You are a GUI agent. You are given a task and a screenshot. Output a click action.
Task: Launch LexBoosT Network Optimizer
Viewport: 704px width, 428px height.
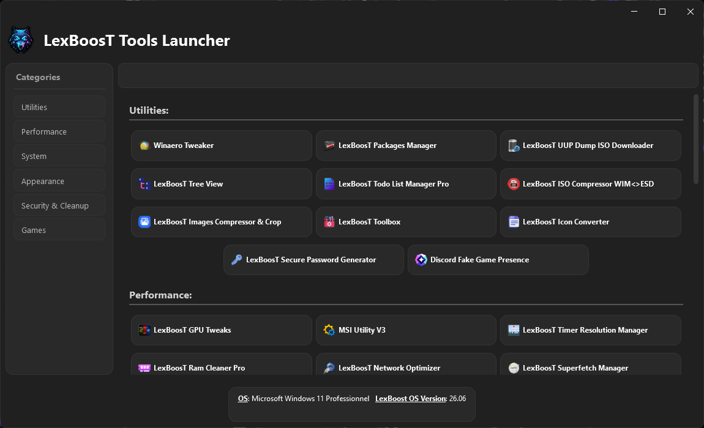pyautogui.click(x=406, y=365)
